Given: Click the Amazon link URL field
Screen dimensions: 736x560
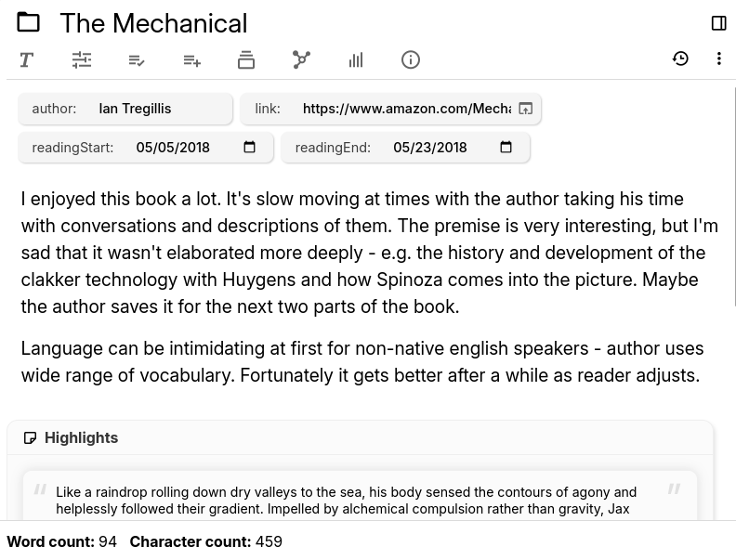Looking at the screenshot, I should [406, 109].
